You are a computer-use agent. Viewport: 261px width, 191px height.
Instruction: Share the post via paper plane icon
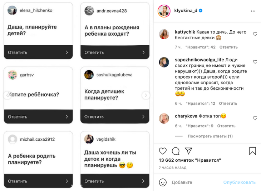(188, 151)
